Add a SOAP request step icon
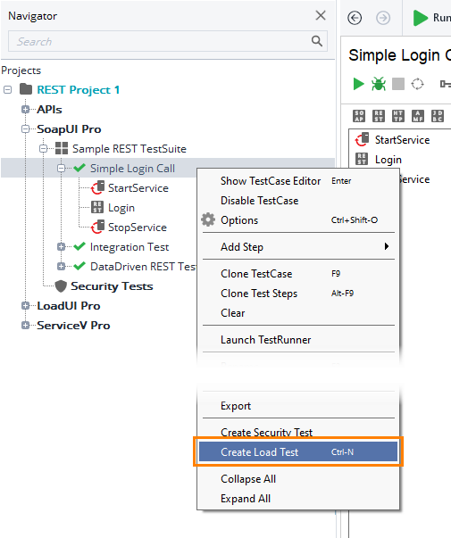 (359, 116)
